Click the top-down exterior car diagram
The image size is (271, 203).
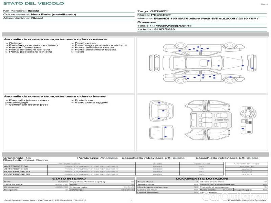pyautogui.click(x=203, y=63)
